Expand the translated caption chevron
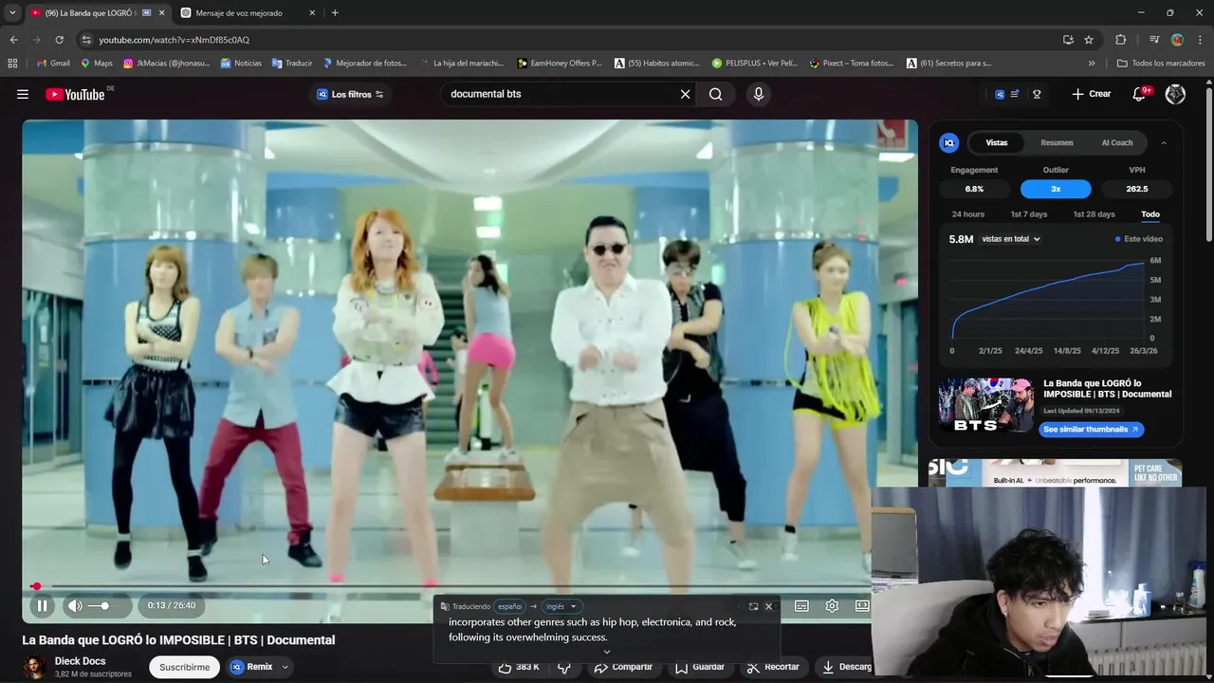Screen dimensions: 1214x683 tap(607, 652)
